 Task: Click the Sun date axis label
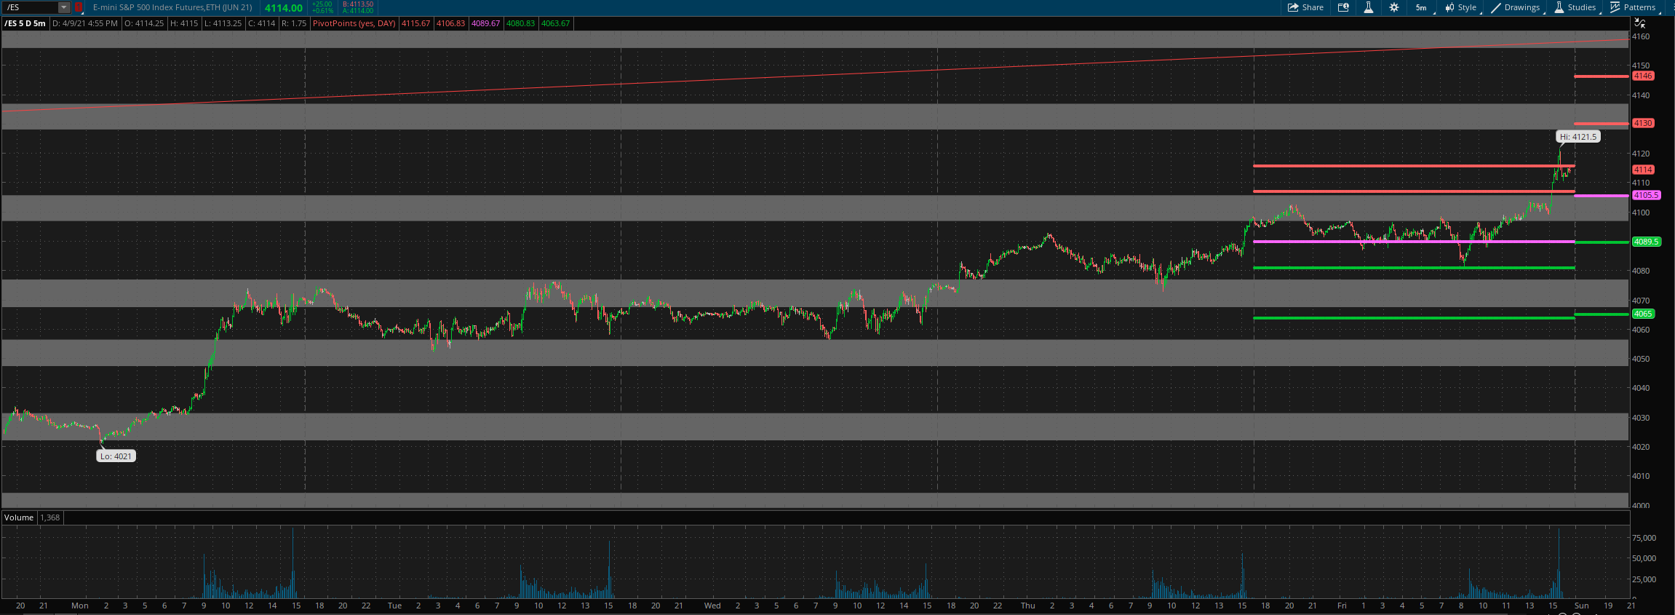(x=1582, y=606)
